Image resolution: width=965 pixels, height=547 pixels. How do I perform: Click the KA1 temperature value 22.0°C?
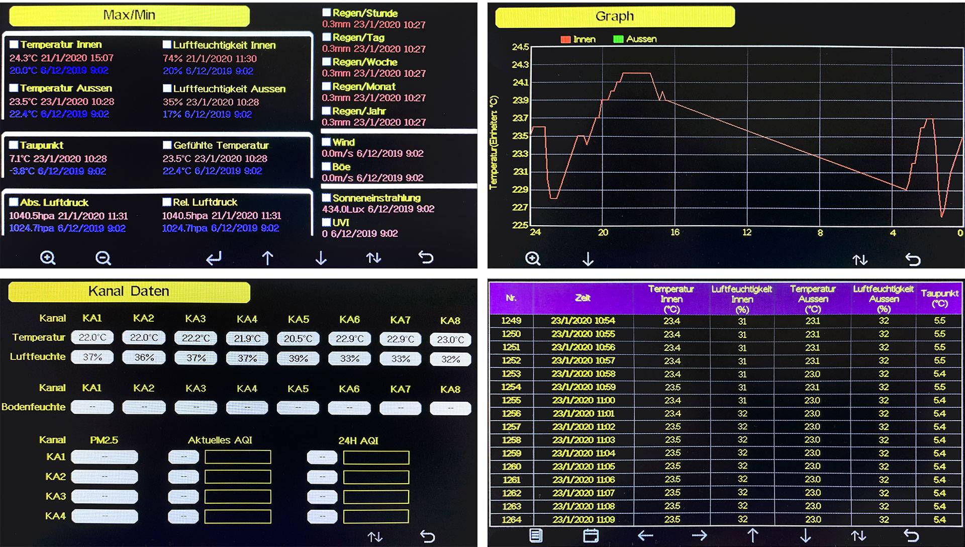coord(92,338)
